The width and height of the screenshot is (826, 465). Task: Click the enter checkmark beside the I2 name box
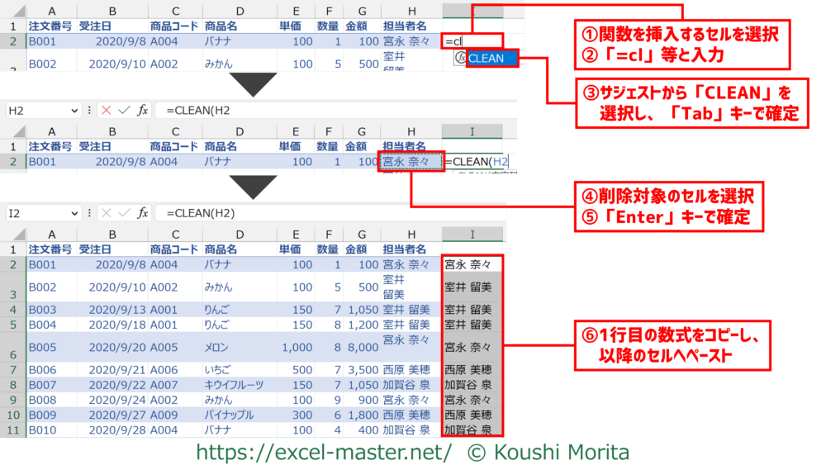tap(124, 213)
